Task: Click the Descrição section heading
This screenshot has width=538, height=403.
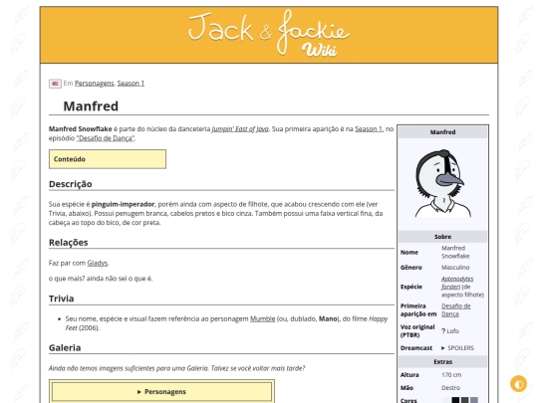Action: pyautogui.click(x=71, y=184)
